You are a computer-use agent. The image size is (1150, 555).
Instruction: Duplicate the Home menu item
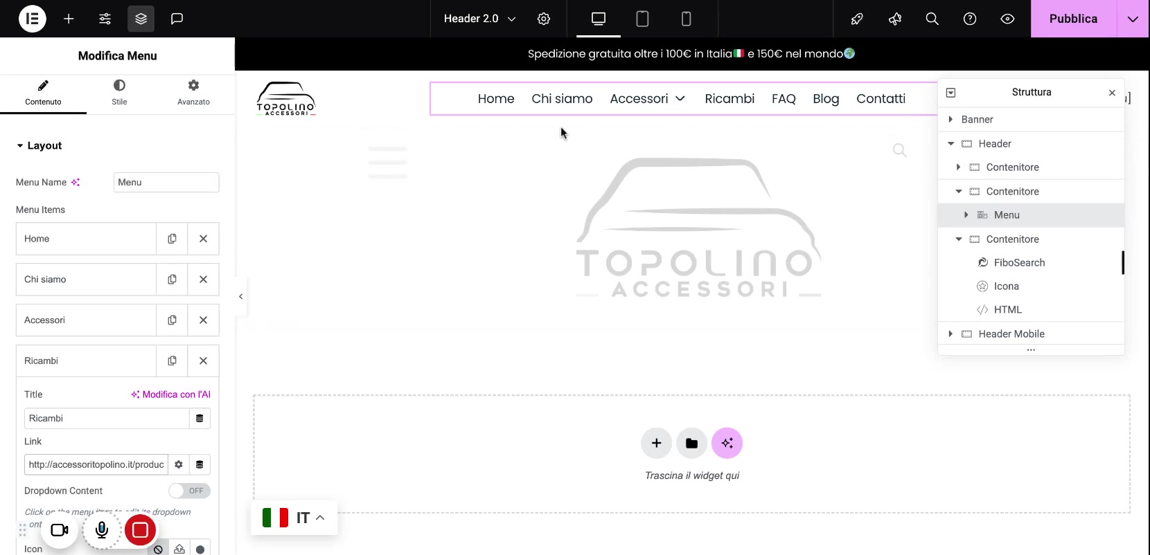click(x=172, y=239)
